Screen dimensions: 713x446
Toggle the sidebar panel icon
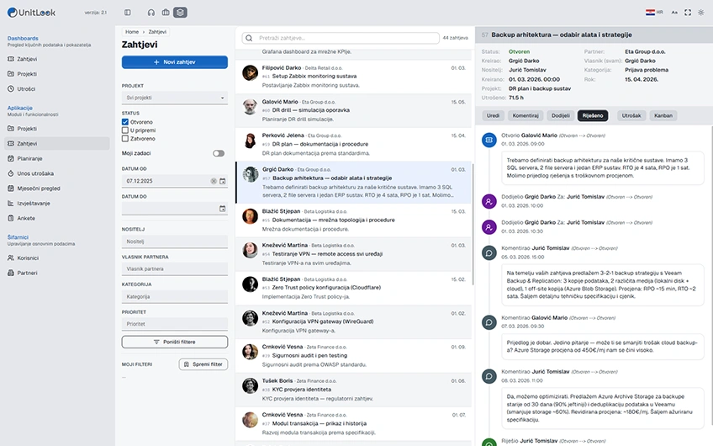(127, 13)
